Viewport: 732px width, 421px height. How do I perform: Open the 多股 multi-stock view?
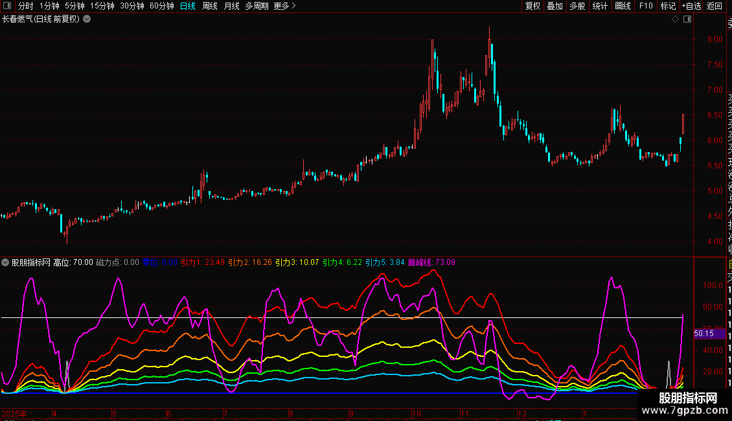point(577,6)
